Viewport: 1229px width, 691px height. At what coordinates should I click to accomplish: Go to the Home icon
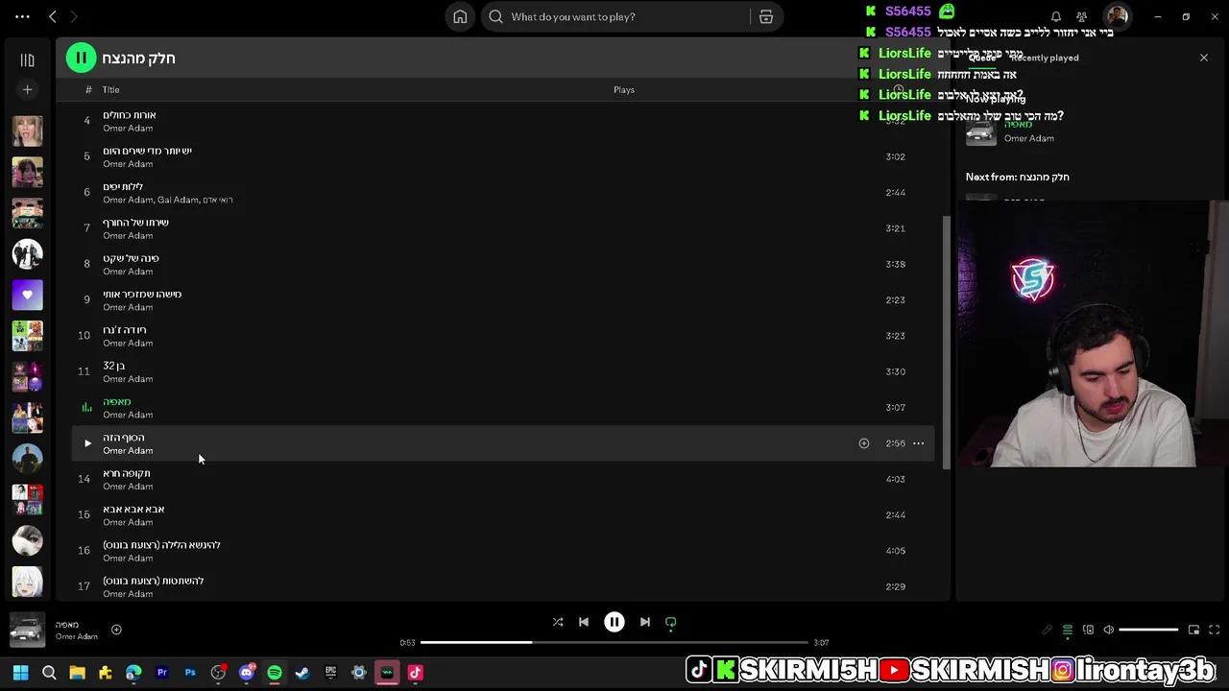click(x=460, y=16)
